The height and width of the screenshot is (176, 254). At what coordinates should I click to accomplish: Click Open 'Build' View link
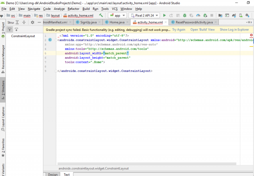(x=202, y=29)
